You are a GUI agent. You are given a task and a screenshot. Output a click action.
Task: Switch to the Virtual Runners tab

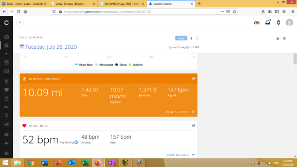(73, 4)
